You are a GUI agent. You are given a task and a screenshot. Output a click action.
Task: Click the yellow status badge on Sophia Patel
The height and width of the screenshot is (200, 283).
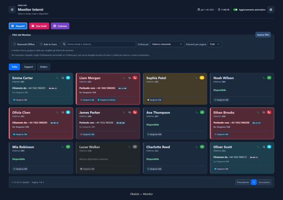(x=202, y=78)
